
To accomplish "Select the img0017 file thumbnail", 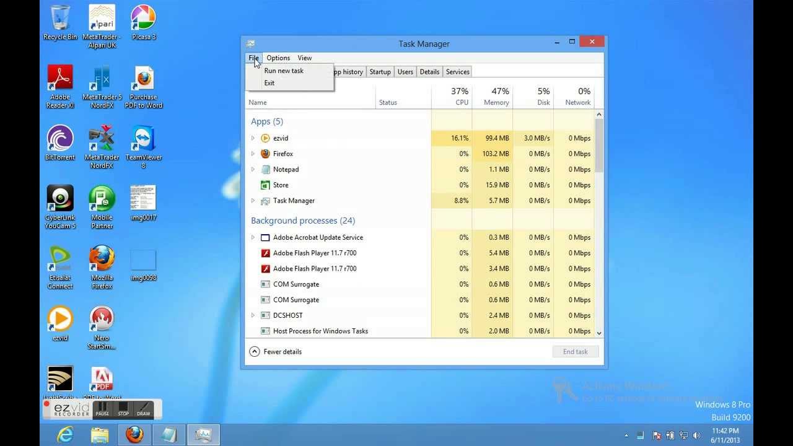I will point(144,203).
